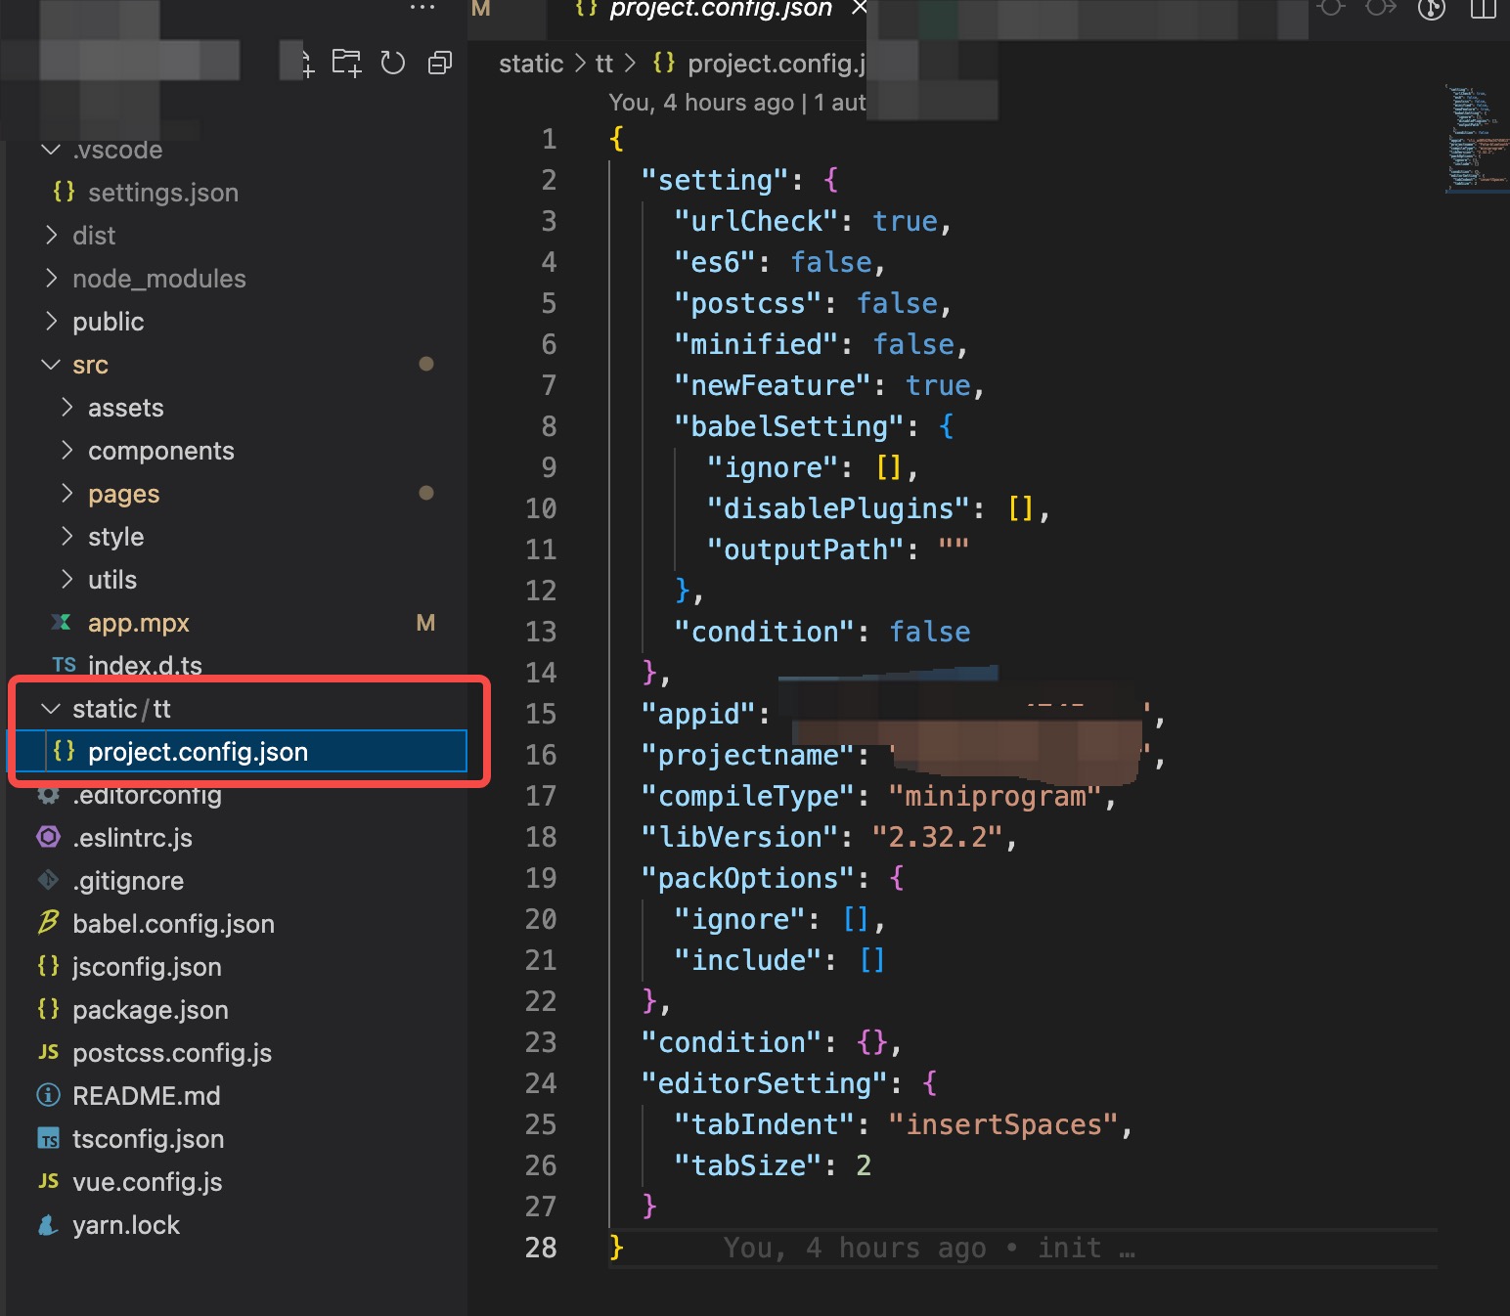Click the minimap code preview
The height and width of the screenshot is (1316, 1510).
coord(1477,138)
